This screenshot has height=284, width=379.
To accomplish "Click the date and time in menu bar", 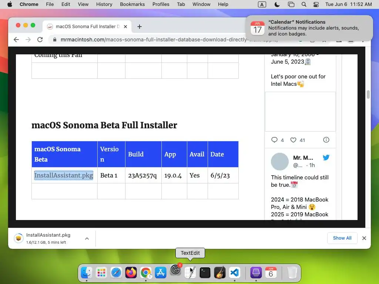I will point(348,4).
